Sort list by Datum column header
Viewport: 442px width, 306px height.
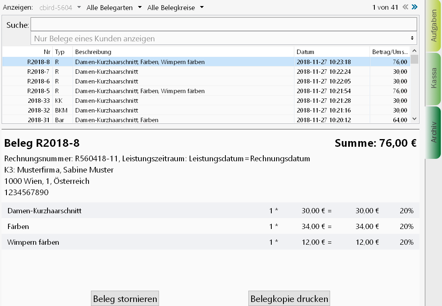(x=331, y=52)
